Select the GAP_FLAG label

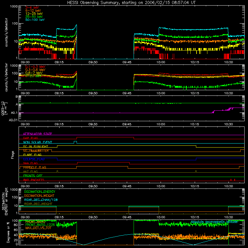30,138
